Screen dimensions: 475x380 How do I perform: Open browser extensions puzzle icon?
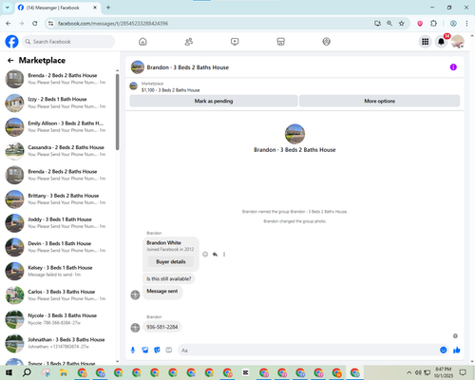(433, 24)
